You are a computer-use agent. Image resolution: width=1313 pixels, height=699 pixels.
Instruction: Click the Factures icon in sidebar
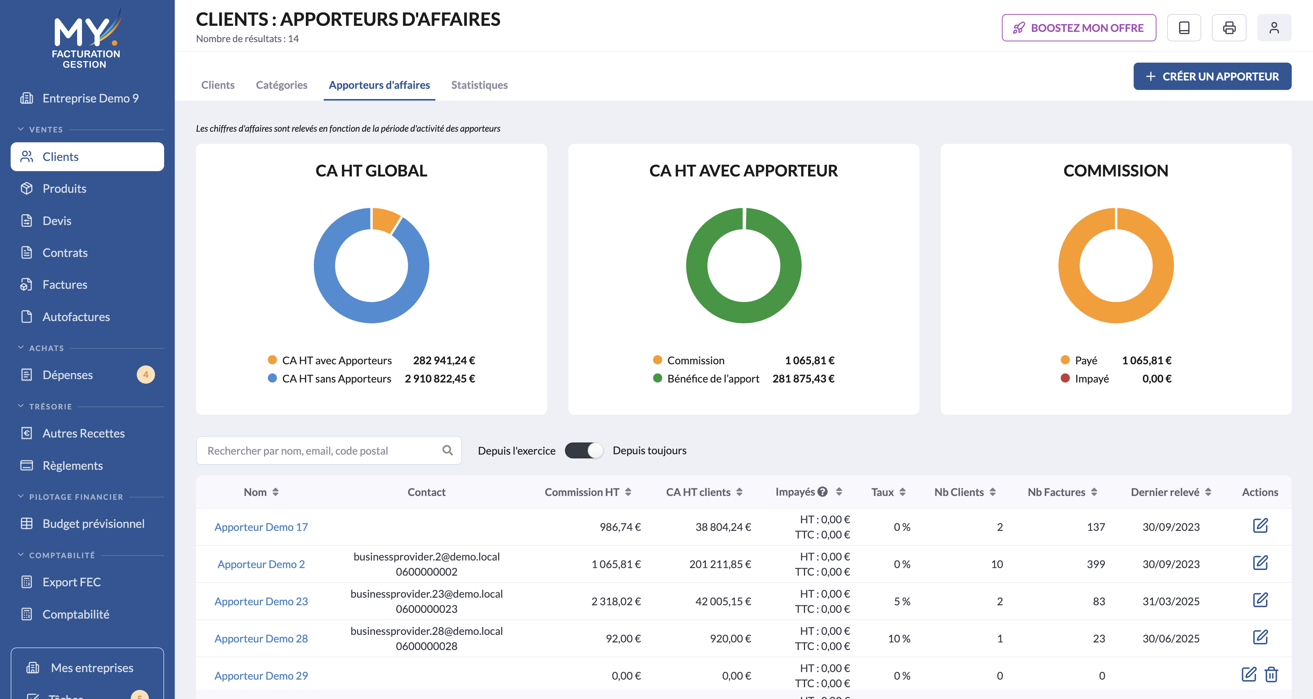[x=27, y=285]
